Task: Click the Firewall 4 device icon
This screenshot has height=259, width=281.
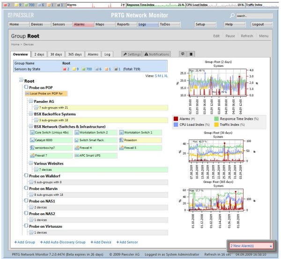Action: click(77, 148)
